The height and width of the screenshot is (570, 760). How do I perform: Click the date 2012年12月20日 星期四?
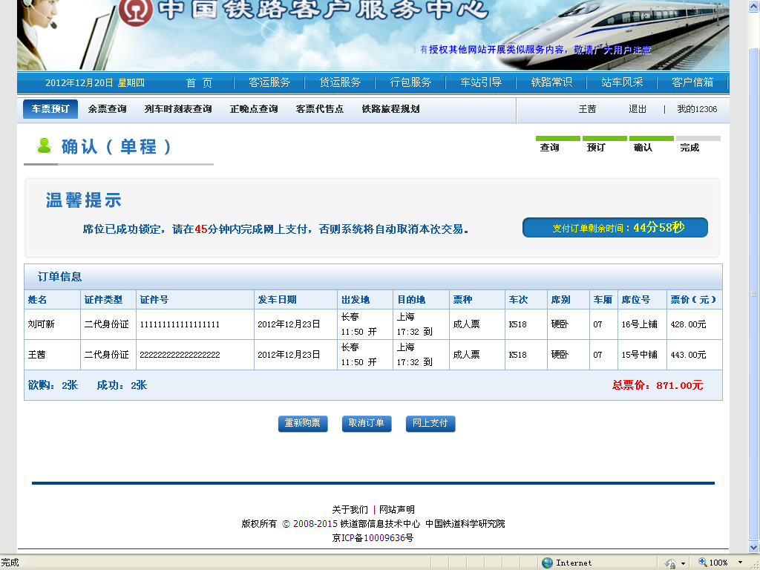pos(95,83)
